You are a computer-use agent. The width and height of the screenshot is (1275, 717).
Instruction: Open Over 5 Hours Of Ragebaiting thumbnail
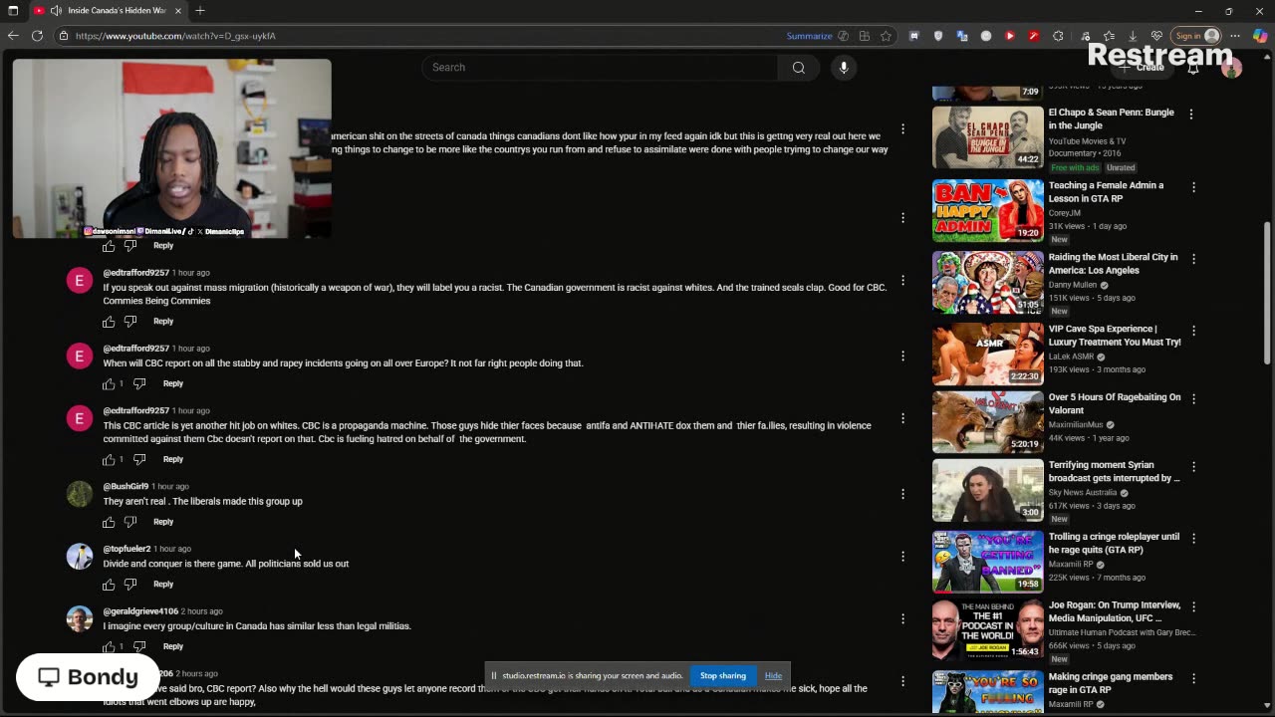click(x=988, y=422)
